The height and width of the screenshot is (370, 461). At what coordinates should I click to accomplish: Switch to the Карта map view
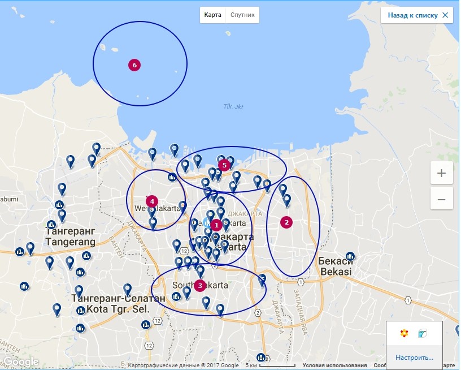coord(212,15)
